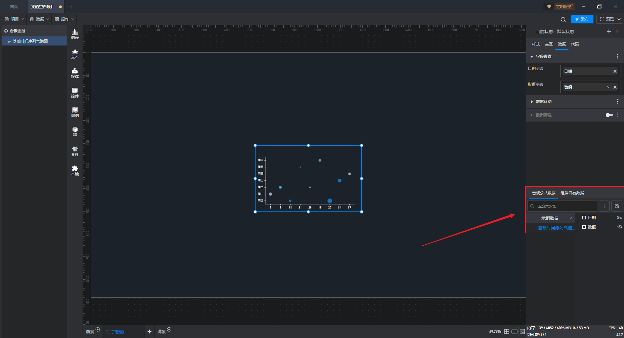Open a new tab with the plus icon
624x338 pixels.
pyautogui.click(x=71, y=6)
